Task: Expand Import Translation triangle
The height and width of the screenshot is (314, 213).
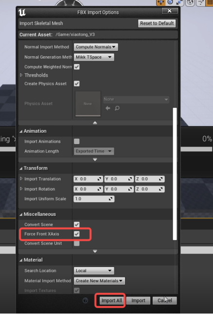Action: [21, 179]
